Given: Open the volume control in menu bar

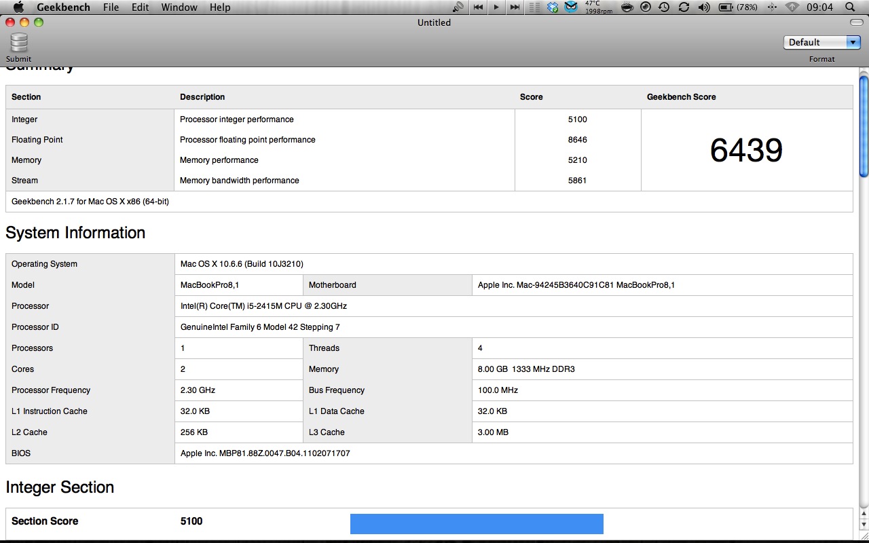Looking at the screenshot, I should (704, 7).
